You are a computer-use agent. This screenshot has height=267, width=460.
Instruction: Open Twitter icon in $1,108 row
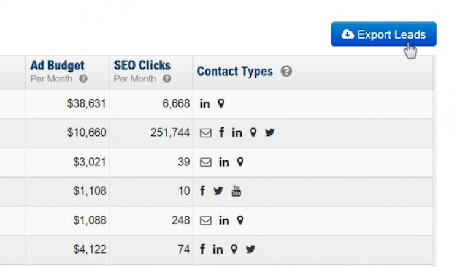218,191
